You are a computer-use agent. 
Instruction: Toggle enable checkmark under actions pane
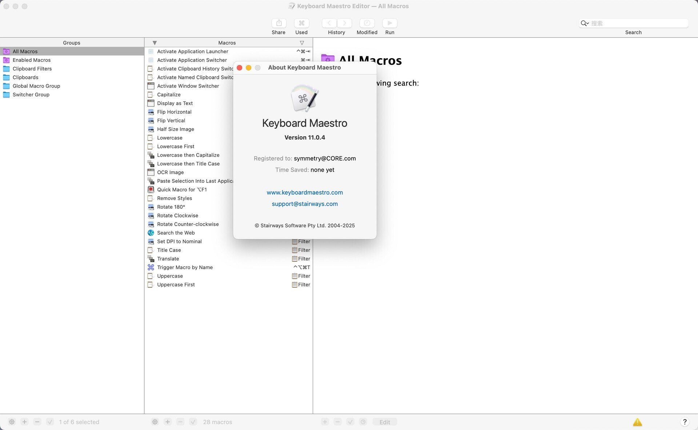[x=350, y=422]
